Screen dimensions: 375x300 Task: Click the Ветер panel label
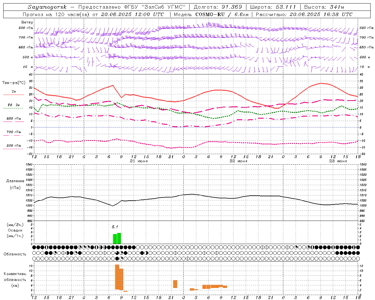[27, 22]
